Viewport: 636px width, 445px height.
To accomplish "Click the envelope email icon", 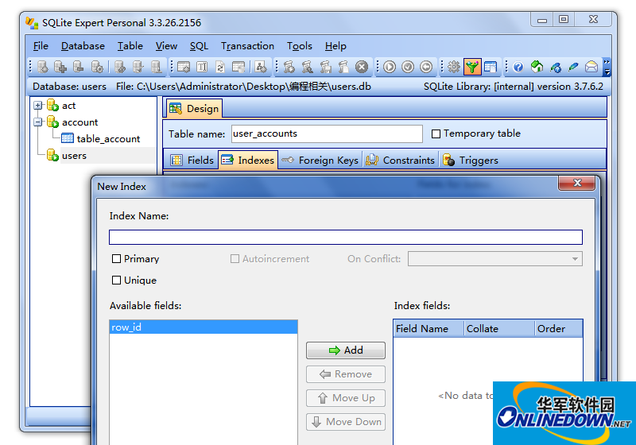I will [591, 67].
